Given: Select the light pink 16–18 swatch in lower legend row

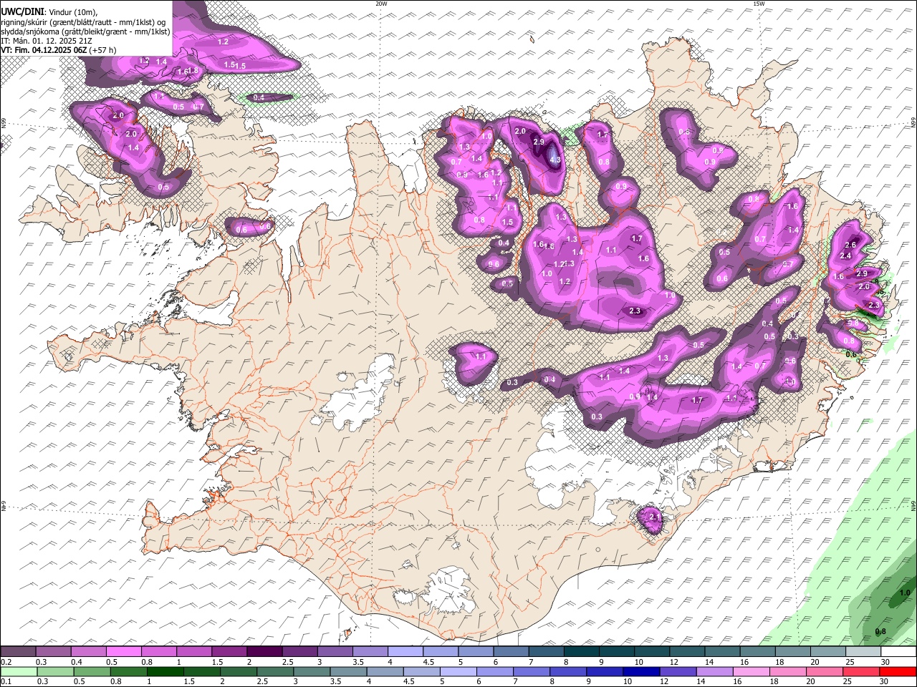Looking at the screenshot, I should pyautogui.click(x=751, y=672).
